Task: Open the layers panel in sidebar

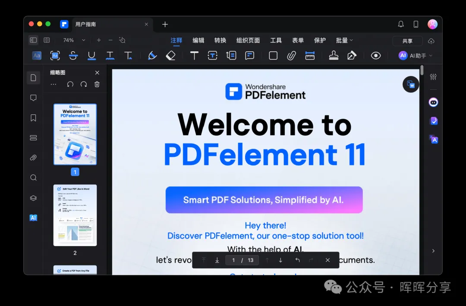Action: click(x=33, y=198)
